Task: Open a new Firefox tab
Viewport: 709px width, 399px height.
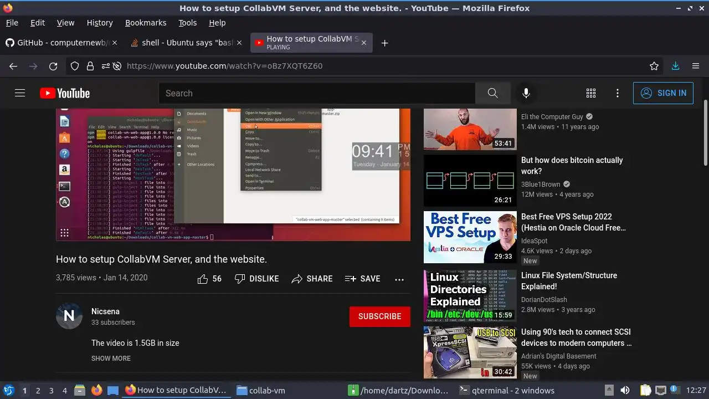Action: tap(384, 43)
